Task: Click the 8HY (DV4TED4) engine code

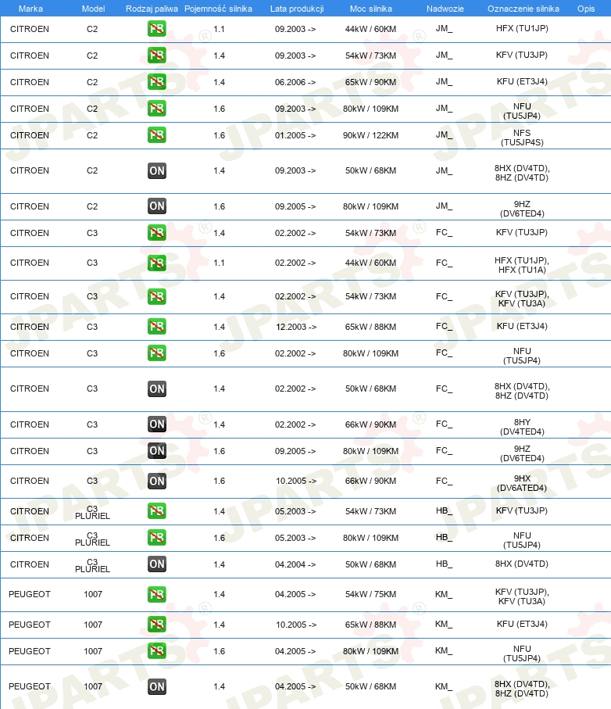Action: (522, 427)
